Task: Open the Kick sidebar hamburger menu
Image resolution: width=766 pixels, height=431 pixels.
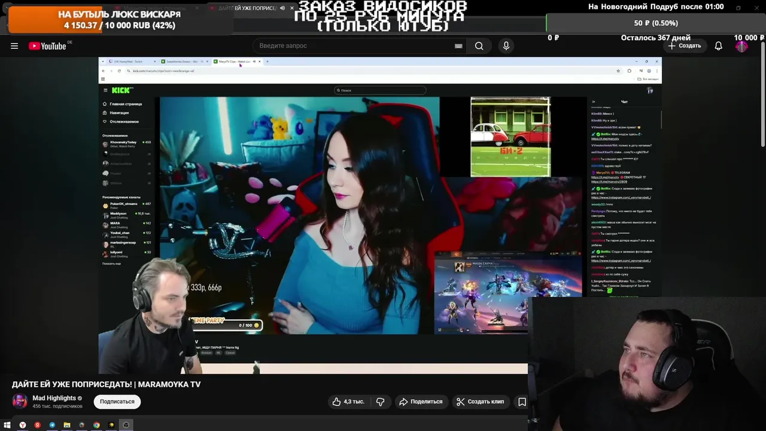Action: (x=105, y=90)
